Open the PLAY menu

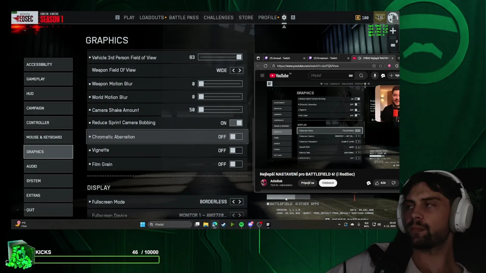coord(129,17)
